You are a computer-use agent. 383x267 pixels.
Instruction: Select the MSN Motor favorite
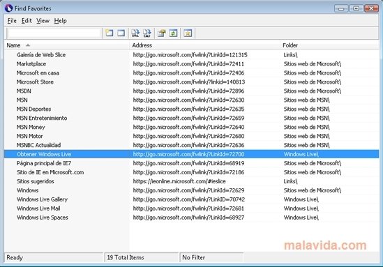[29, 136]
